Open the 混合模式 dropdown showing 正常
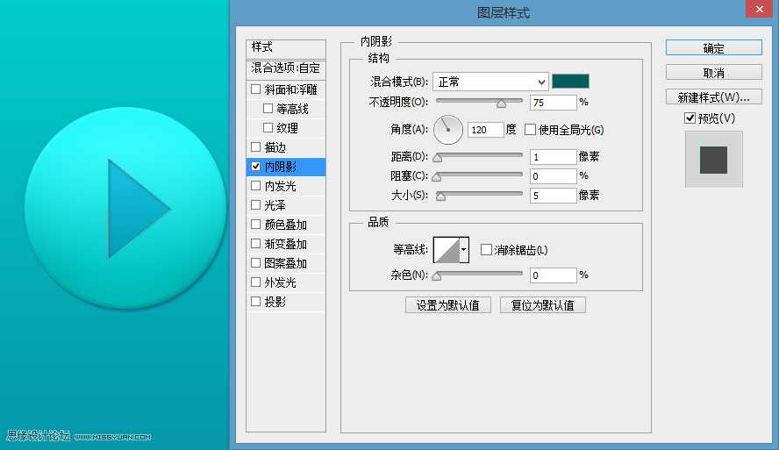The height and width of the screenshot is (450, 779). click(x=490, y=82)
